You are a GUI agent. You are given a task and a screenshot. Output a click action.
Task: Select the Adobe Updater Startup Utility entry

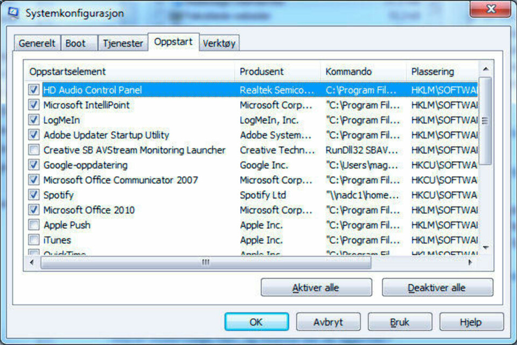pyautogui.click(x=106, y=135)
